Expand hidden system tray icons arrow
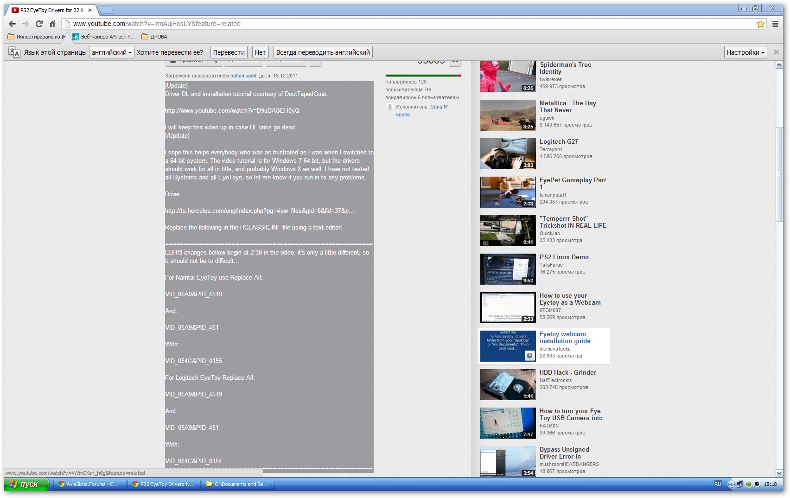This screenshot has height=498, width=790. coord(732,484)
